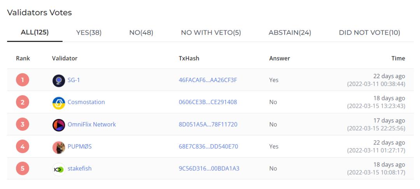Switch to the ALL(125) tab
This screenshot has width=420, height=189.
click(x=35, y=33)
